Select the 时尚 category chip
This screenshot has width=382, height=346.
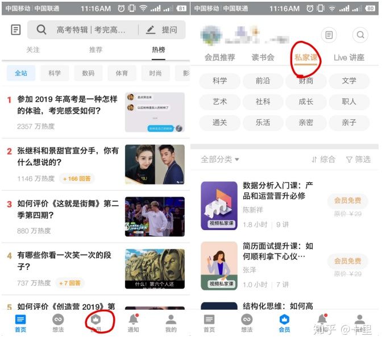[155, 73]
